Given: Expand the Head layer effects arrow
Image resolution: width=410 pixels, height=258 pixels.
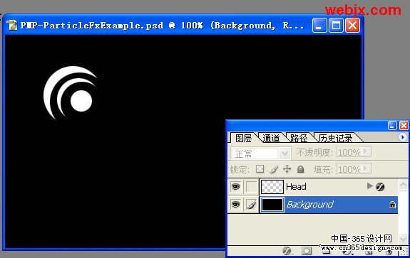Looking at the screenshot, I should click(x=369, y=186).
